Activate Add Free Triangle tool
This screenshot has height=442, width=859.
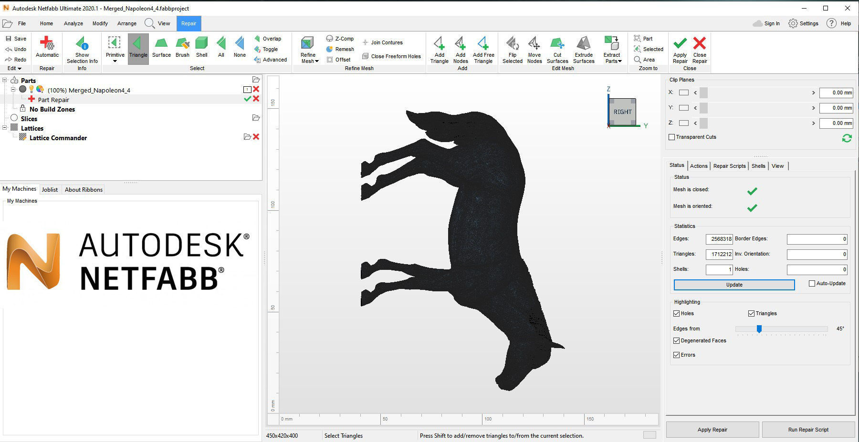pyautogui.click(x=483, y=50)
